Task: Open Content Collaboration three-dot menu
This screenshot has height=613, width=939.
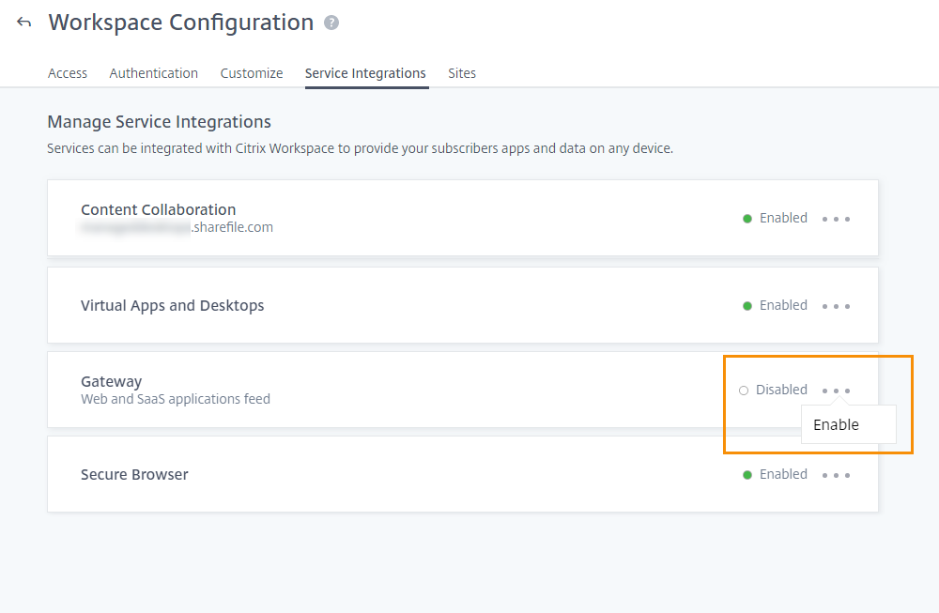Action: tap(836, 219)
